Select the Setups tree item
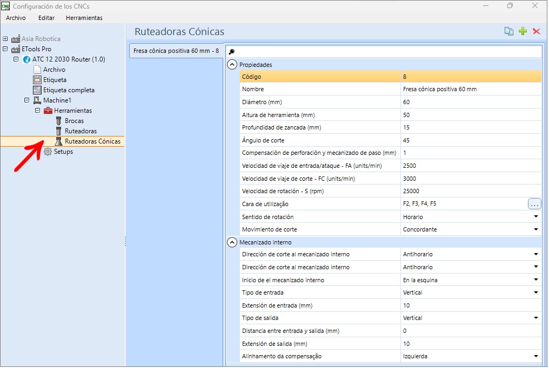The width and height of the screenshot is (549, 368). pyautogui.click(x=63, y=152)
